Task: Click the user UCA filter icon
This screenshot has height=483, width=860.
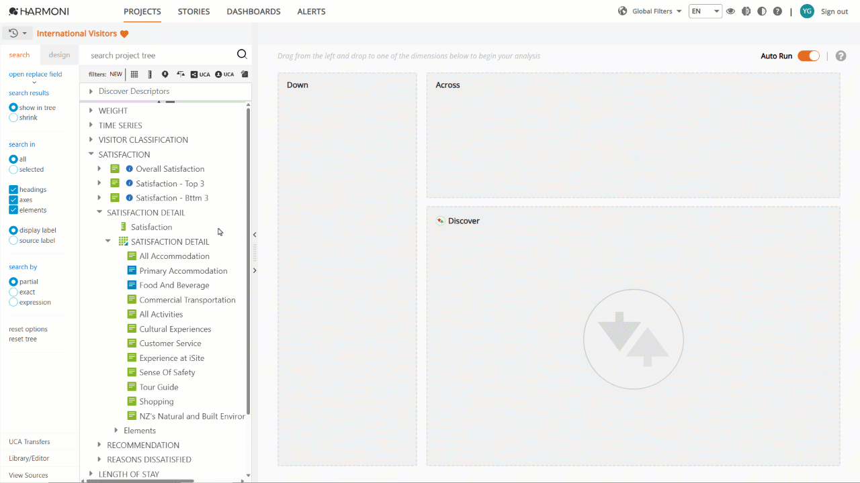Action: point(224,74)
